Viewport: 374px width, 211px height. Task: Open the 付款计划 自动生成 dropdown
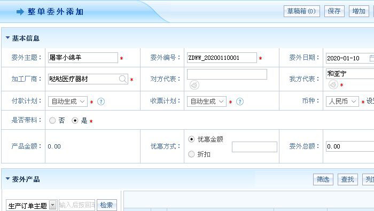[68, 101]
